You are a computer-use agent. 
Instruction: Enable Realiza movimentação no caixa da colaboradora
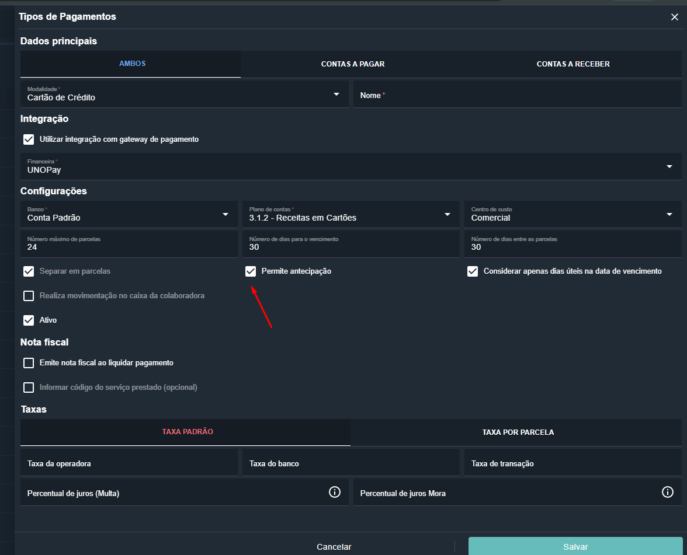click(29, 296)
